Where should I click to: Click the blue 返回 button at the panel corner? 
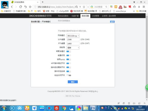point(112,22)
